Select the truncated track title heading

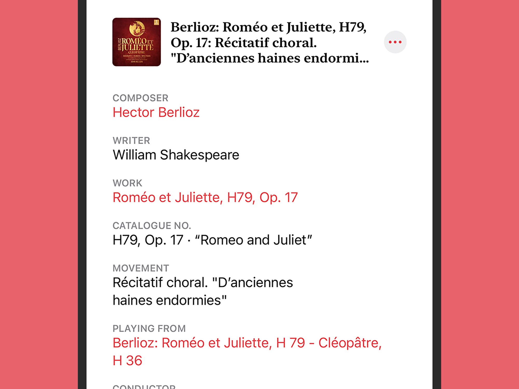click(x=269, y=43)
